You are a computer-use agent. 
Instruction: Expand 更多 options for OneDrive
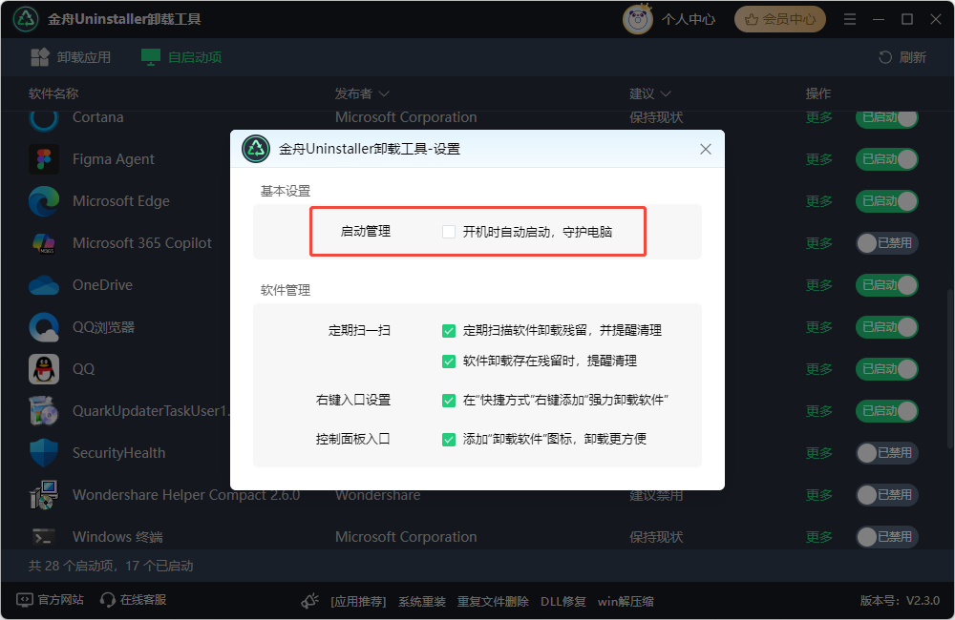click(x=818, y=285)
